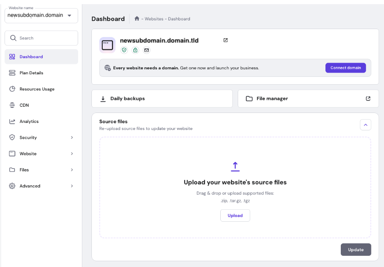384x267 pixels.
Task: Click the green shield security status icon
Action: click(124, 50)
